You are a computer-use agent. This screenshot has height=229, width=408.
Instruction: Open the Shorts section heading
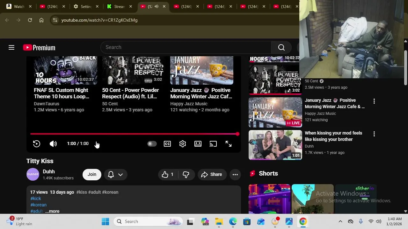tap(268, 173)
